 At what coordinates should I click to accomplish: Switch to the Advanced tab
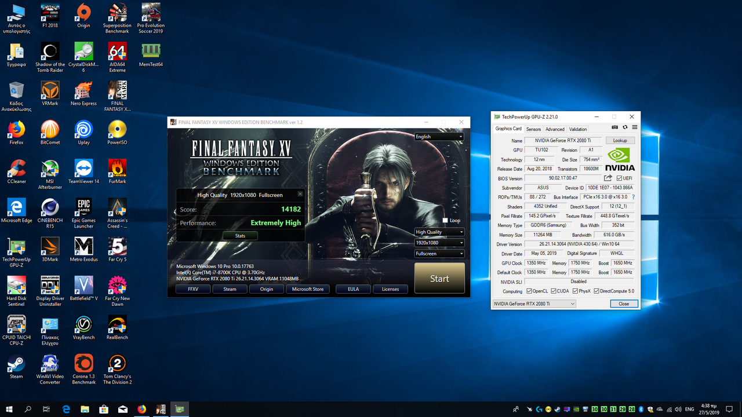555,129
